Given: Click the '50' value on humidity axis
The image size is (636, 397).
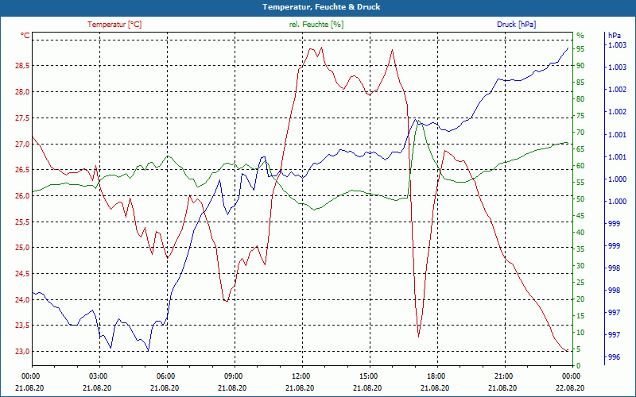Looking at the screenshot, I should click(580, 199).
